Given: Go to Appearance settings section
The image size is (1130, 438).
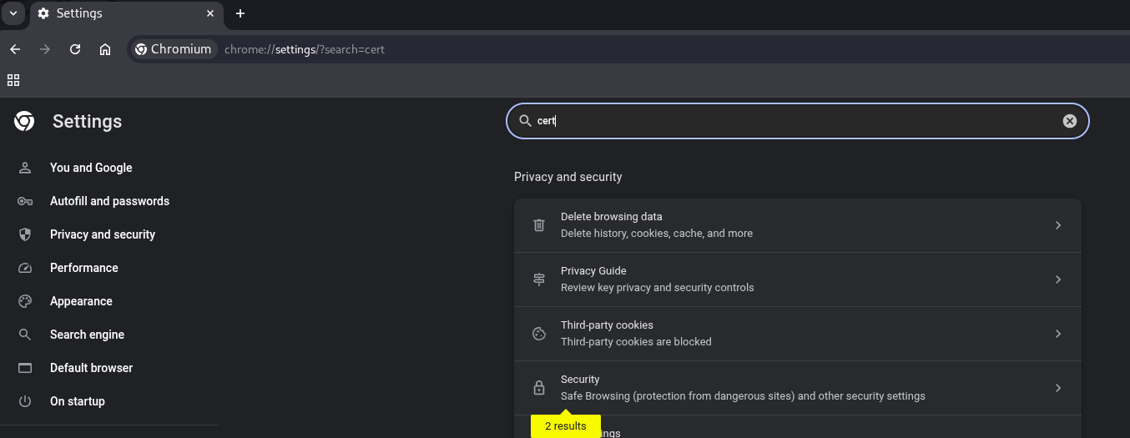Looking at the screenshot, I should pos(81,301).
